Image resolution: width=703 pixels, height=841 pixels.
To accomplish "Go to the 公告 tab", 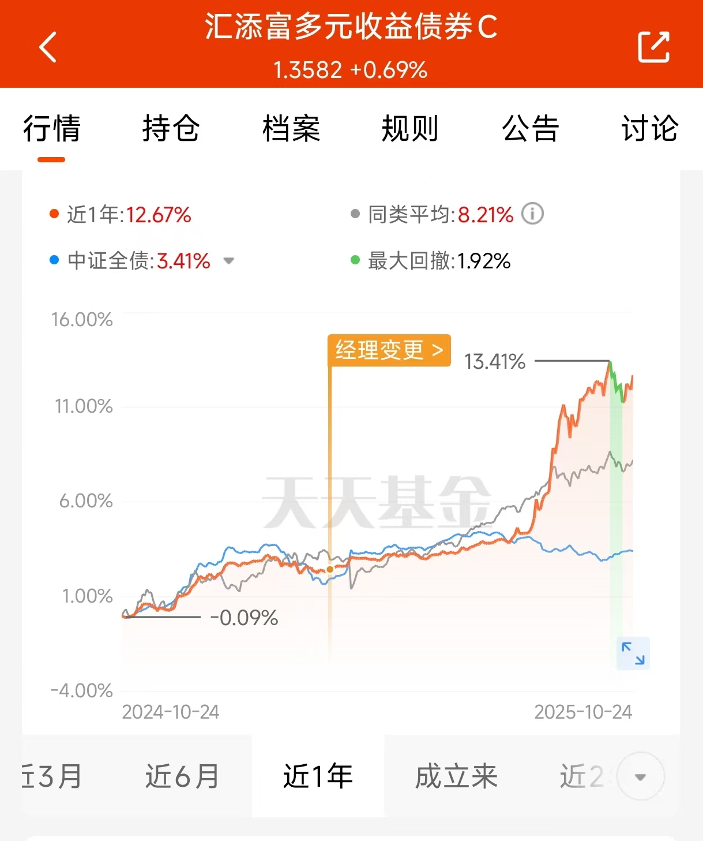I will pos(530,128).
